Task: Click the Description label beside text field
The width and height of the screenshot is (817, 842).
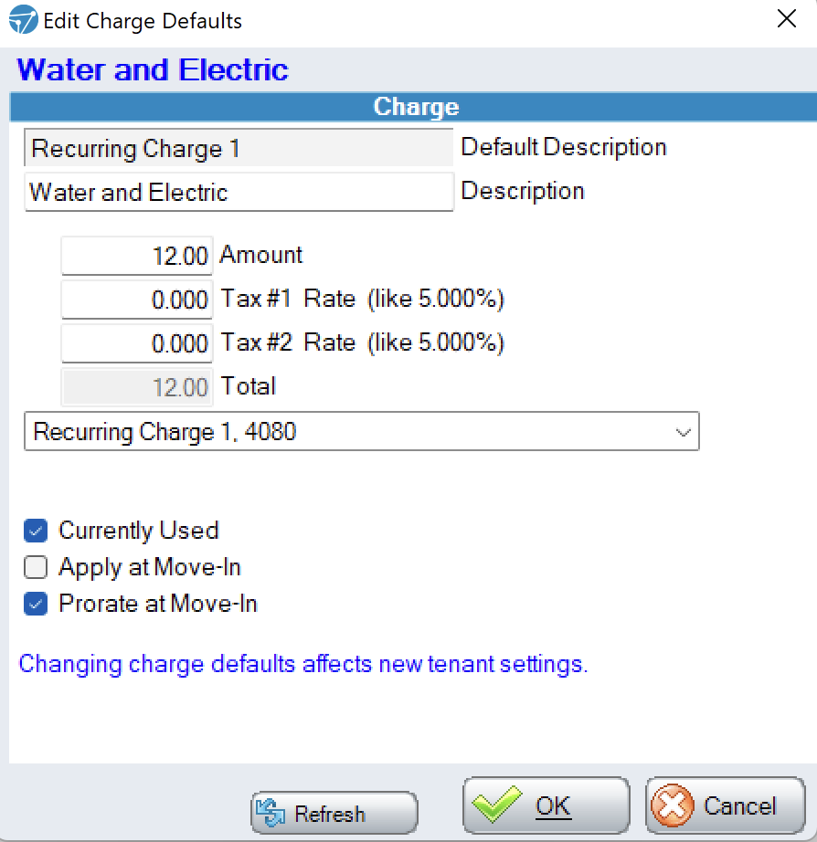Action: (523, 191)
